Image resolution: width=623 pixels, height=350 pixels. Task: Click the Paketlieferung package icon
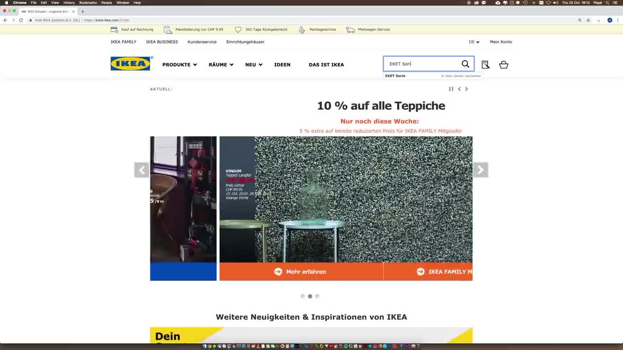point(168,29)
